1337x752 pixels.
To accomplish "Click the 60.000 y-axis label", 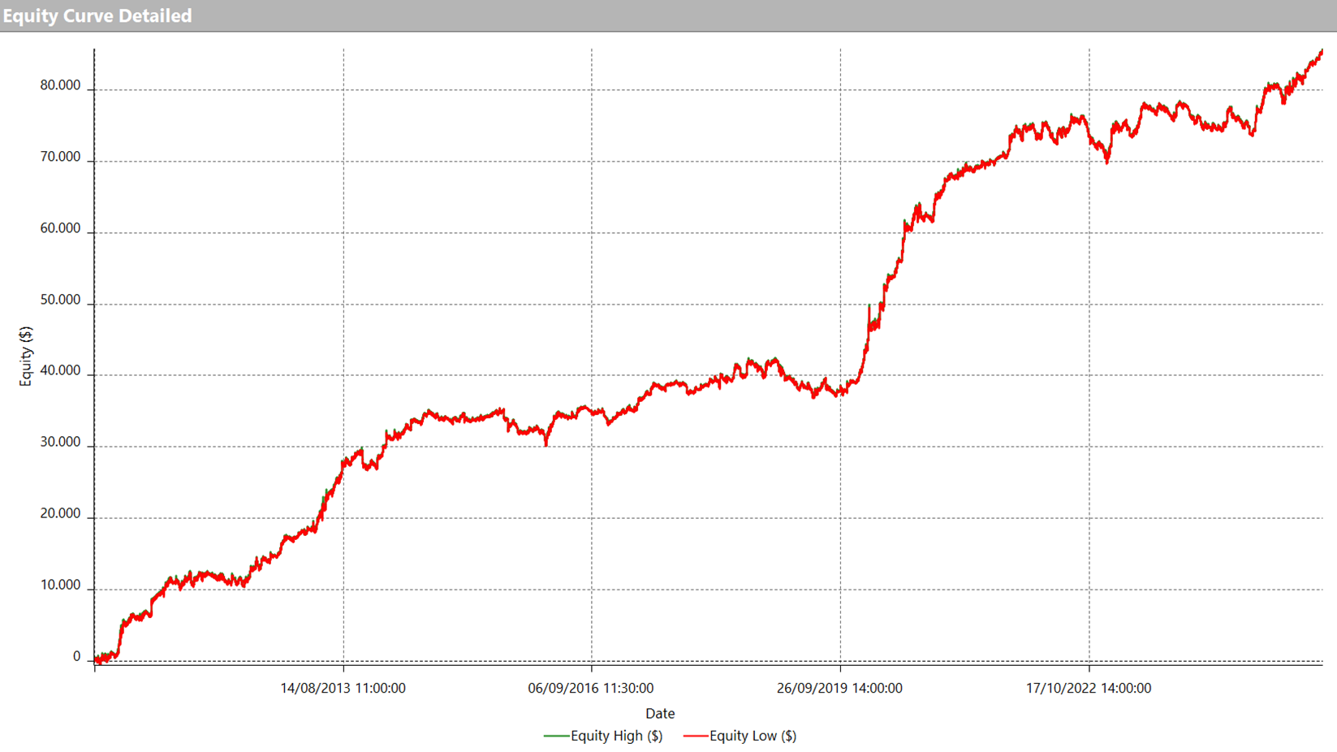I will 60,228.
